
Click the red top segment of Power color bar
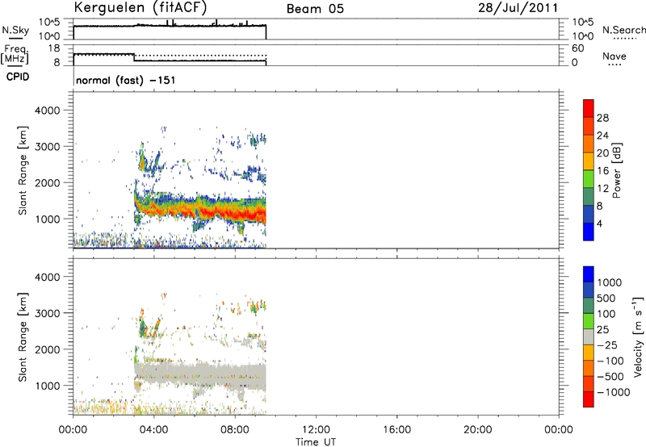[589, 108]
